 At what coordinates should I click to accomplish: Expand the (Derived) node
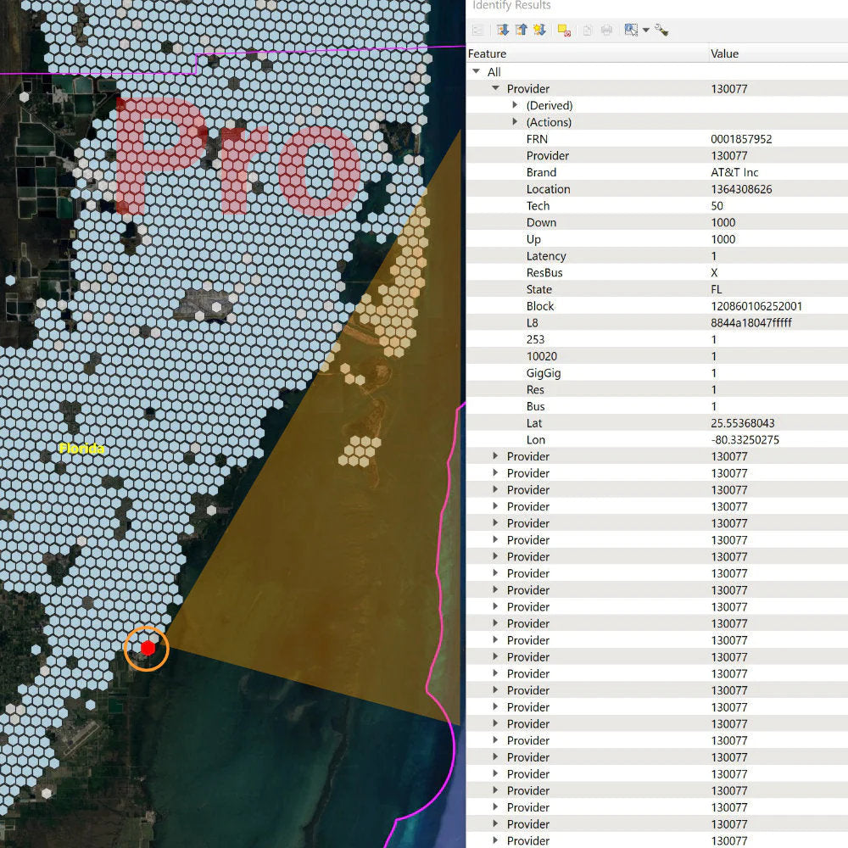(x=515, y=105)
